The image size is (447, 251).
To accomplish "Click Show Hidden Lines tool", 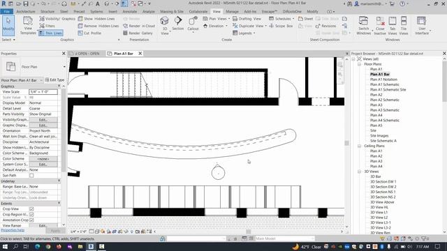I will click(96, 19).
